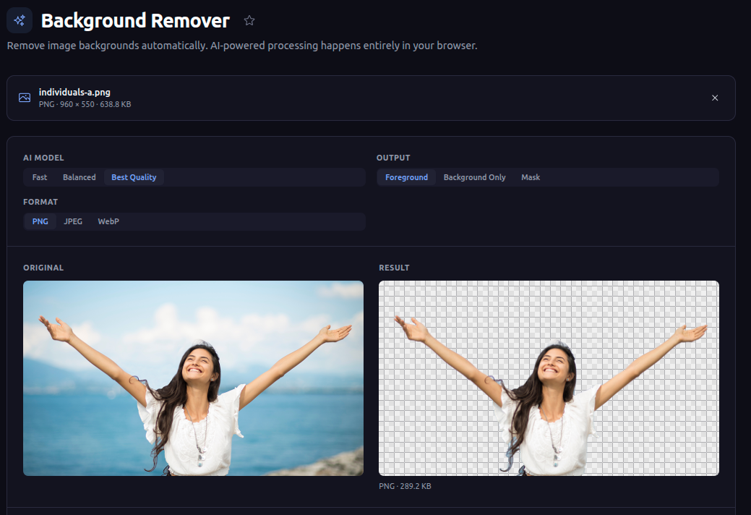
Task: Switch format to WebP
Action: [108, 221]
